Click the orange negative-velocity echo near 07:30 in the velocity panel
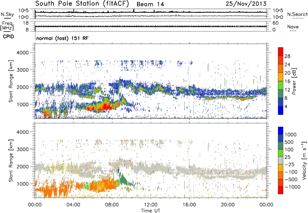 pos(107,185)
